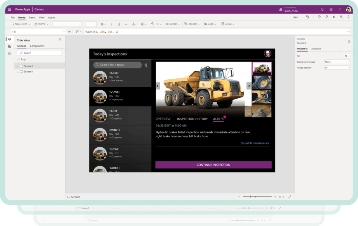Viewport: 358px width, 226px height.
Task: Toggle underline formatting
Action: [119, 24]
